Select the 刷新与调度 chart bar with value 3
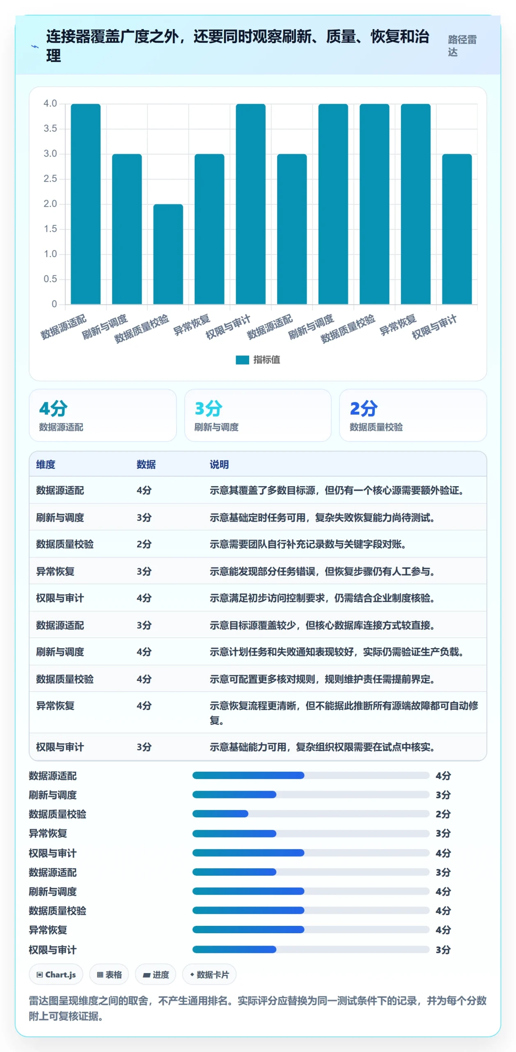This screenshot has width=516, height=1052. [x=127, y=229]
